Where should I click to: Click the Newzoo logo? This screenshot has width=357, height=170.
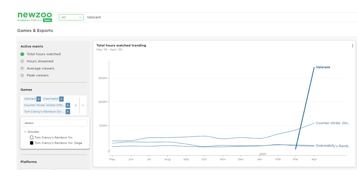coord(35,17)
